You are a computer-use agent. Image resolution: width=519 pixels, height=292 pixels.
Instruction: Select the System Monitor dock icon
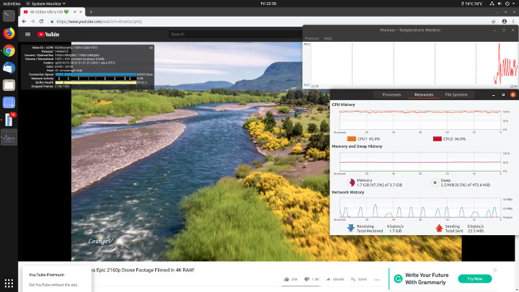9,138
